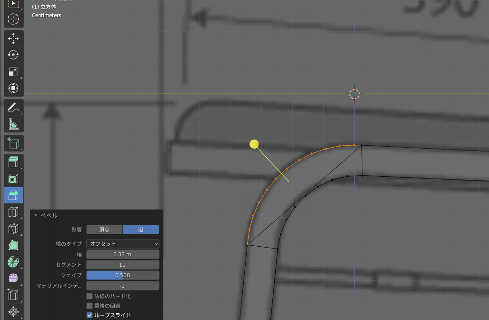The image size is (489, 320).
Task: Click the active Bevel tool icon
Action: (13, 195)
